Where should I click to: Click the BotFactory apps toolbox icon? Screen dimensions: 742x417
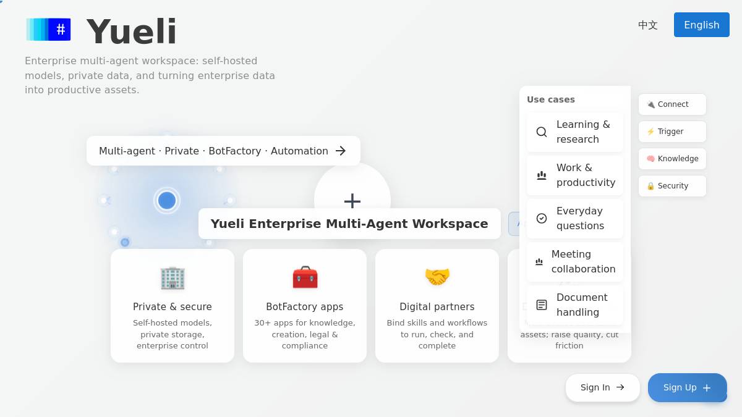[305, 277]
